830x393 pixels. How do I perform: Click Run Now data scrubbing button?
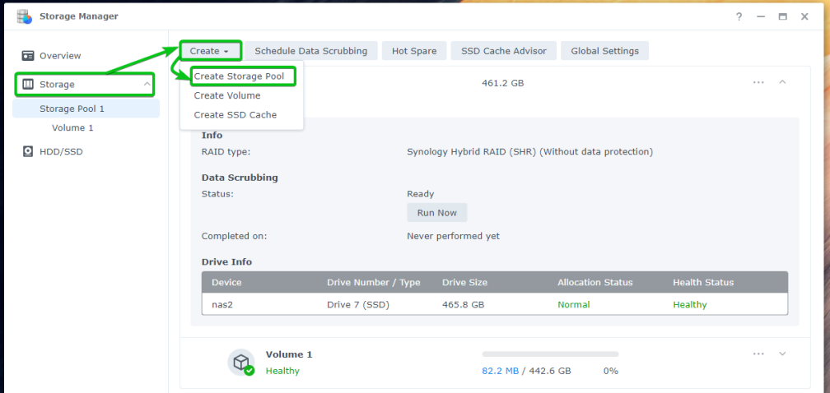436,213
